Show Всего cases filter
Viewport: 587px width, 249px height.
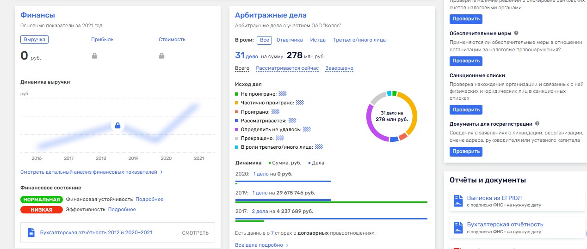[242, 68]
